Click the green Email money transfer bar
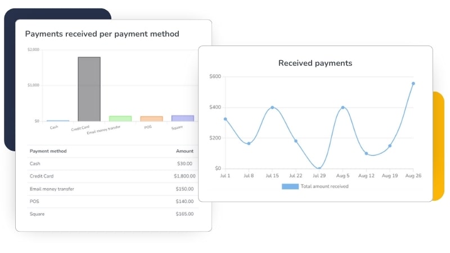 (120, 118)
